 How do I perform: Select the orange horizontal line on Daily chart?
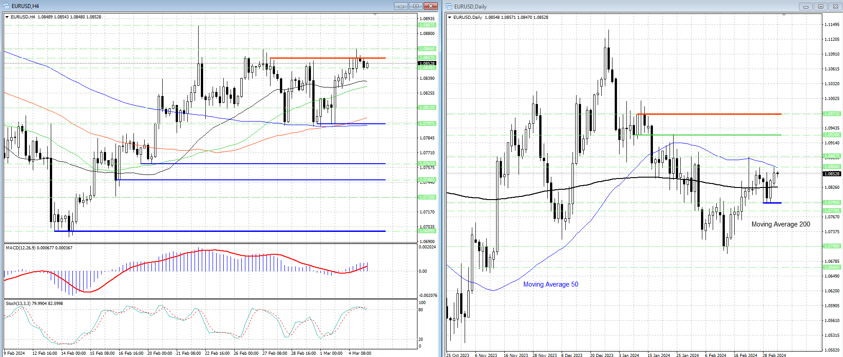[709, 114]
